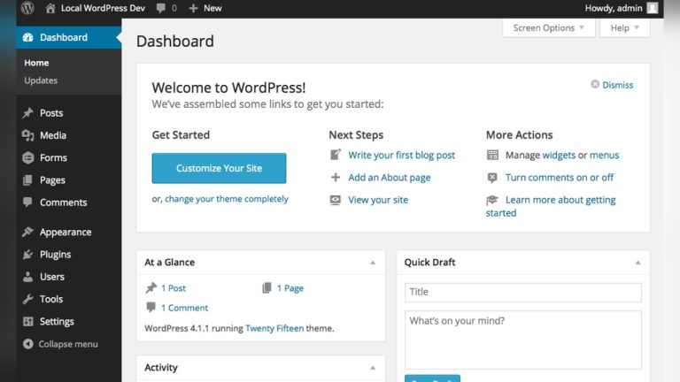The height and width of the screenshot is (382, 680).
Task: Click the Twenty Fifteen theme link
Action: (x=274, y=328)
